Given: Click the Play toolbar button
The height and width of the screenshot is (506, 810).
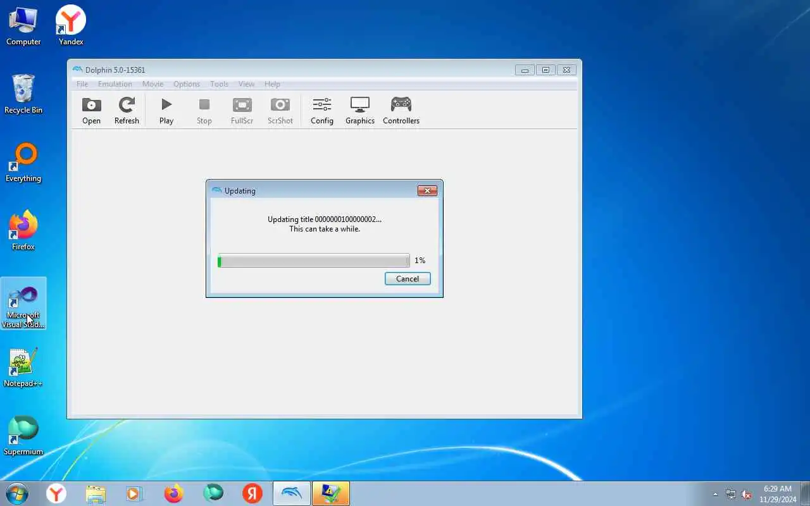Looking at the screenshot, I should pyautogui.click(x=166, y=111).
